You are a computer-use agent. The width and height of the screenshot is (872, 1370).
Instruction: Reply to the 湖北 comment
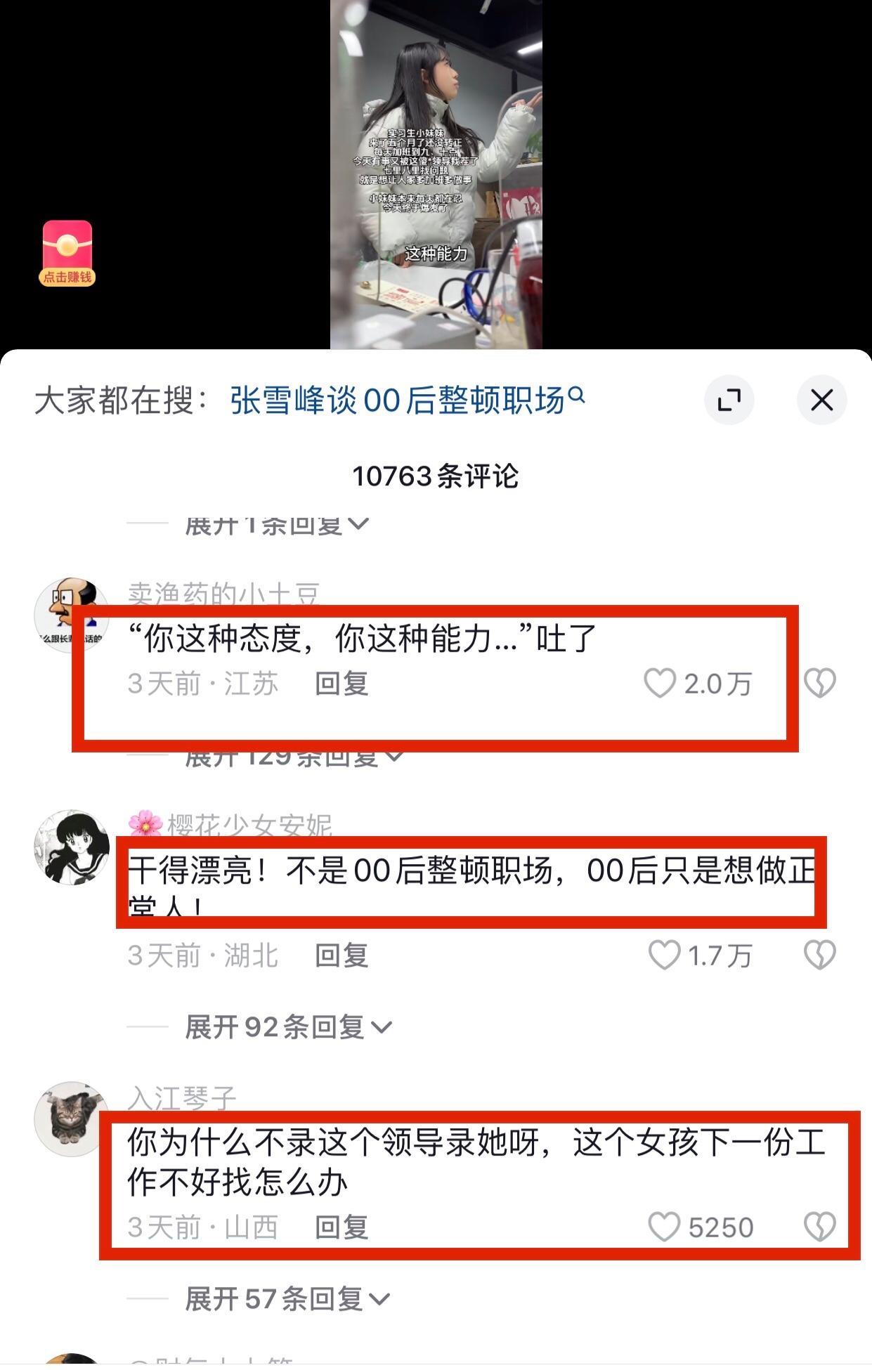click(x=341, y=955)
